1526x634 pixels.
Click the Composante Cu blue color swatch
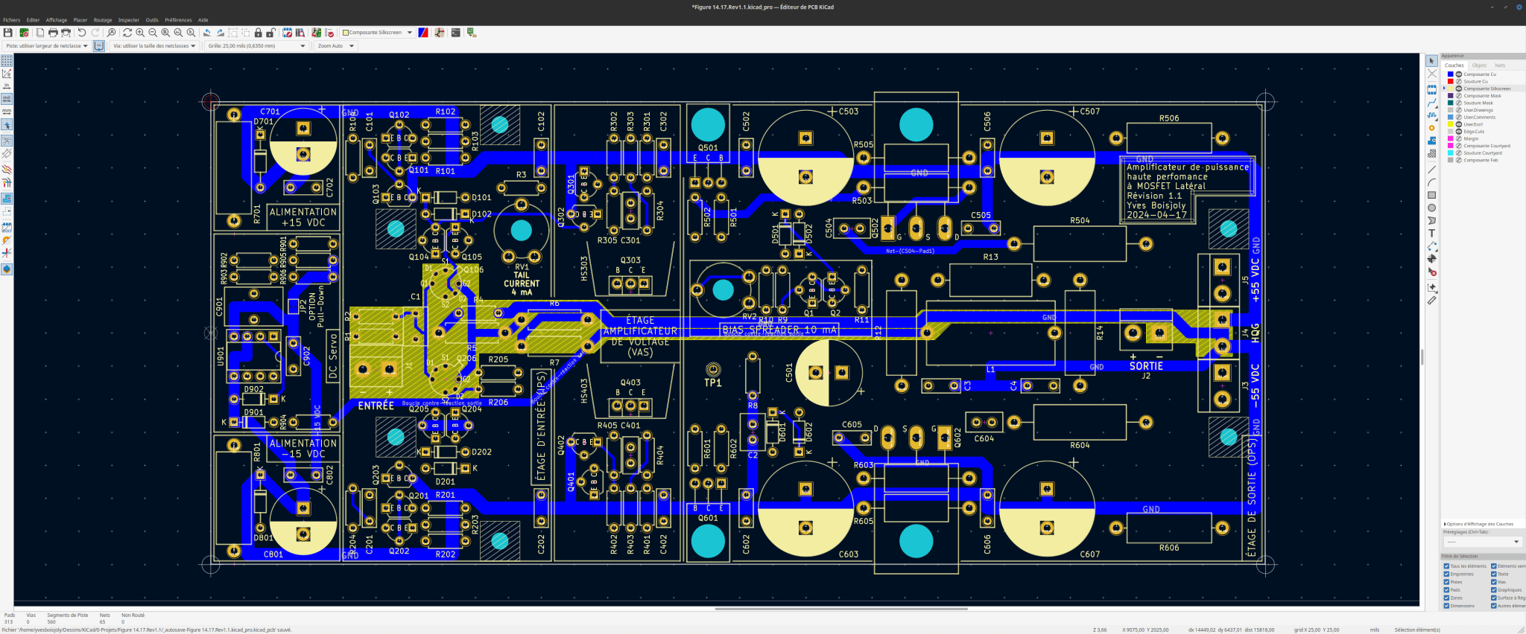[1451, 74]
